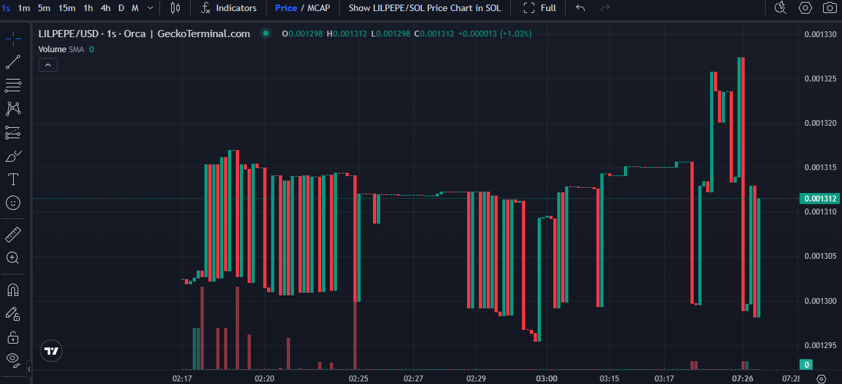Hide all drawings with eye icon
Image resolution: width=842 pixels, height=384 pixels.
tap(13, 358)
